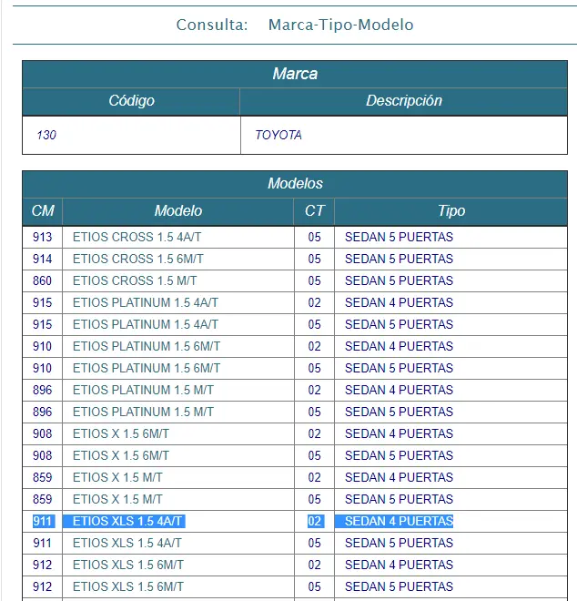Click CT "02" in ETIOS PLATINUM 1.5 M/T row

click(x=314, y=390)
